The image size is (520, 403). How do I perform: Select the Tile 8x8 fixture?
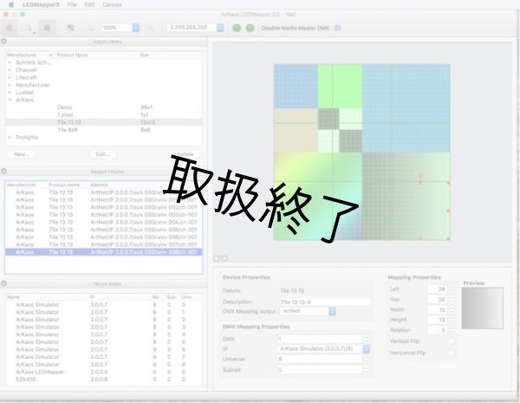tap(103, 130)
